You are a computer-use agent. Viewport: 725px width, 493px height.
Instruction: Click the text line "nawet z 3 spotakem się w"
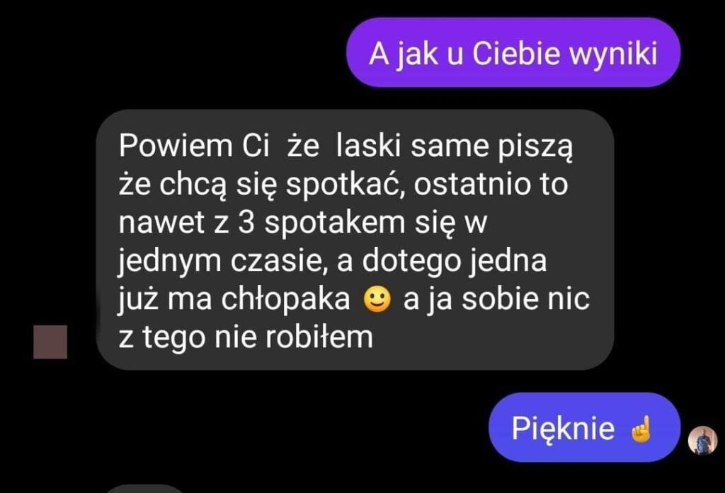[x=302, y=223]
